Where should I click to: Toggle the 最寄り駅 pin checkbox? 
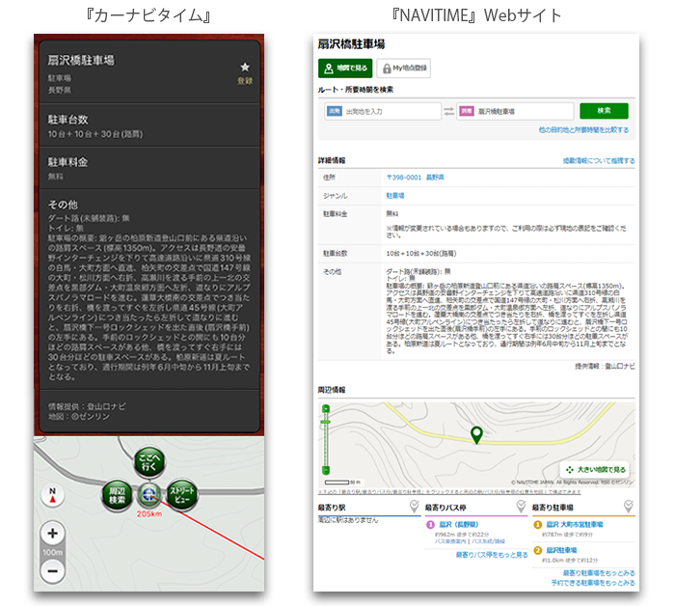[414, 506]
